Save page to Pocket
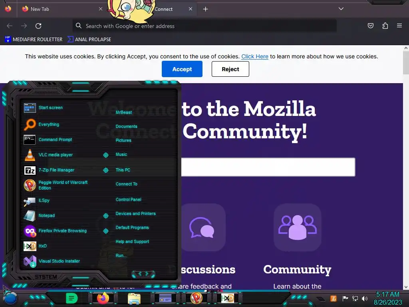 (371, 26)
